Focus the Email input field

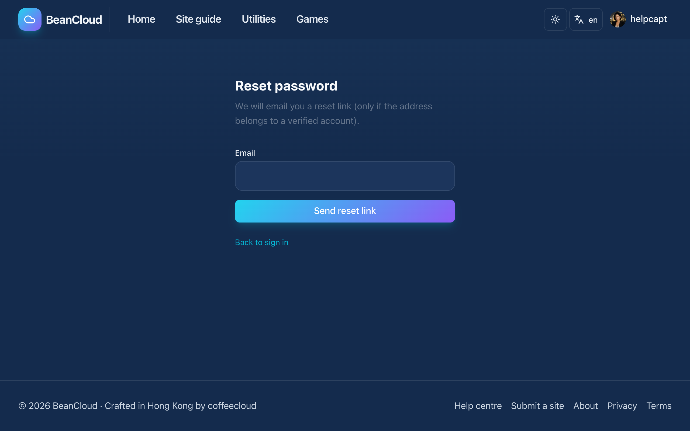(x=345, y=176)
